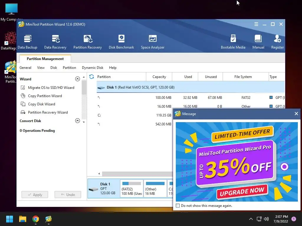Select the C: partition row
302x226 pixels.
coord(135,115)
